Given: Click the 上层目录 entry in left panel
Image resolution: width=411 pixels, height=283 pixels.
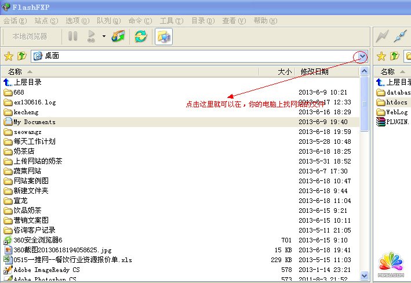Looking at the screenshot, I should tap(27, 82).
